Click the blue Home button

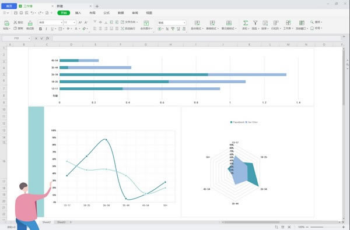click(9, 6)
